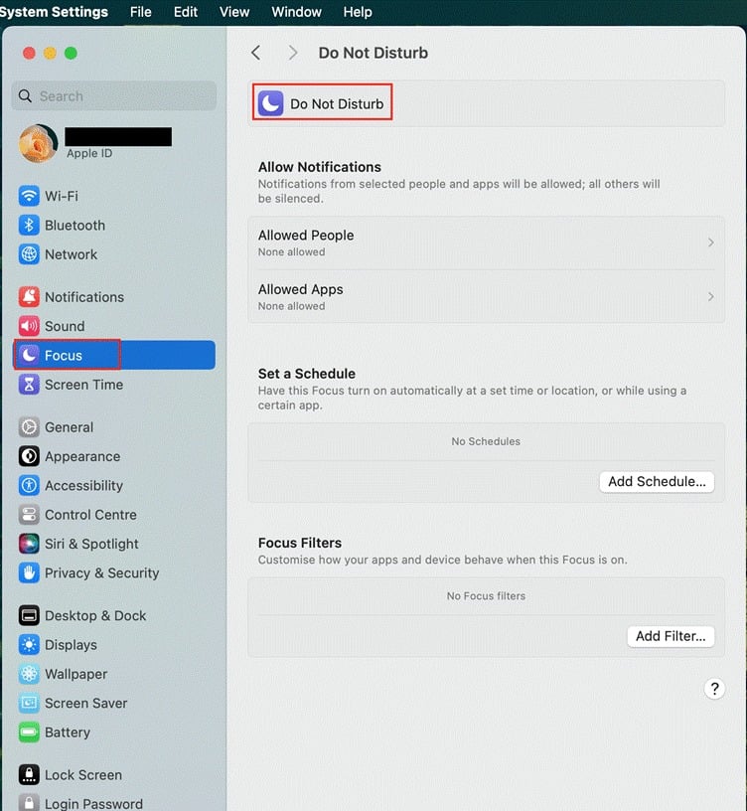The height and width of the screenshot is (811, 747).
Task: Click the General gear icon
Action: click(x=29, y=427)
